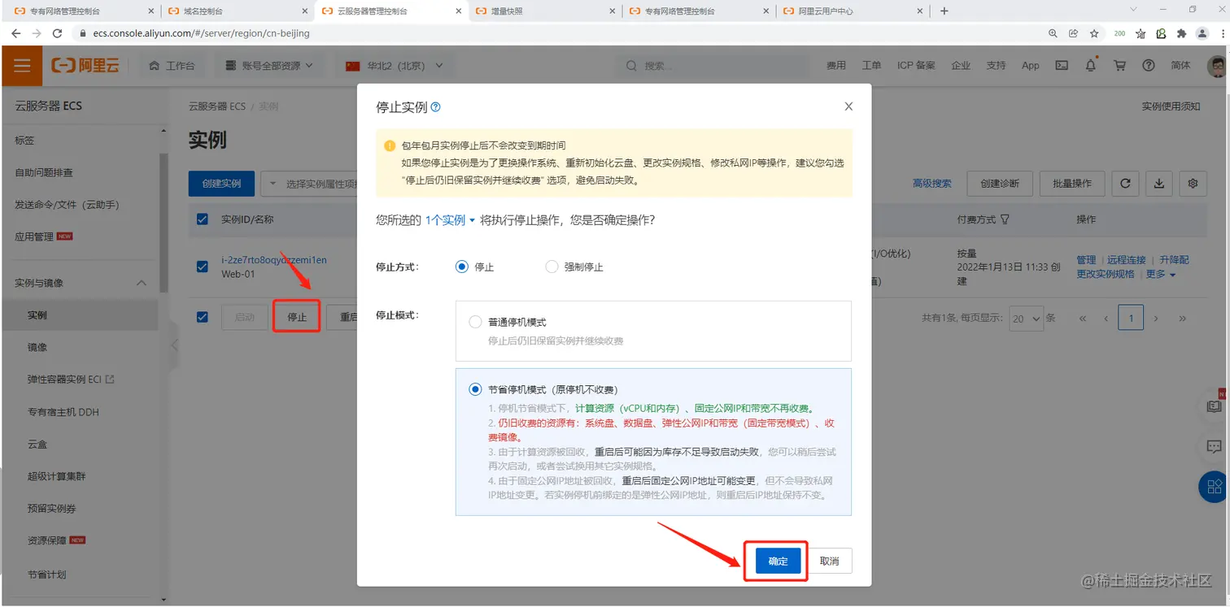
Task: Select the 强制停止 force stop radio
Action: coord(552,267)
